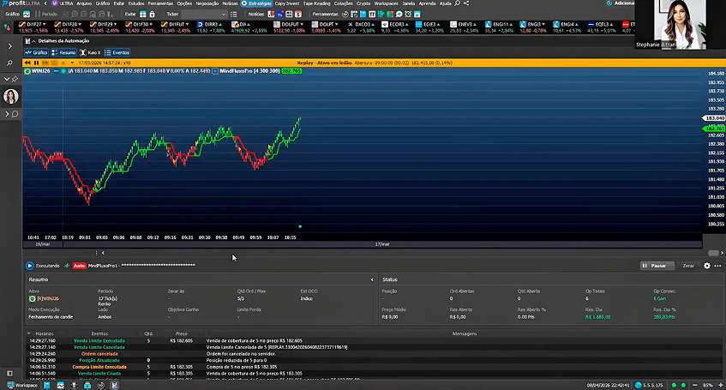The image size is (726, 390).
Task: Click the sidebar magnifier search icon
Action: point(9,63)
